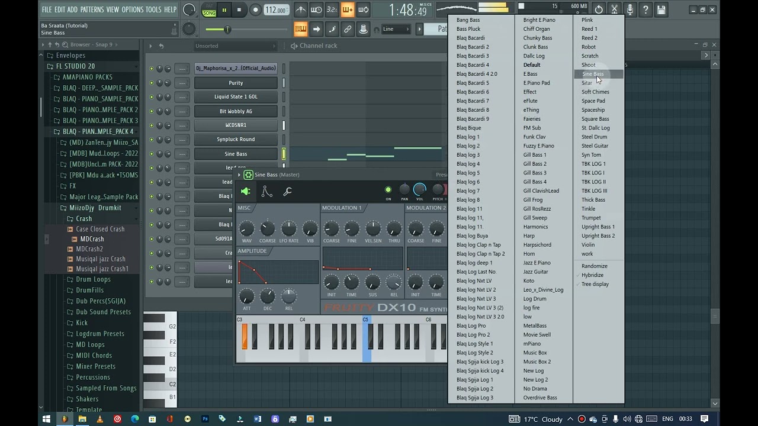Click the pause button in transport
This screenshot has width=758, height=426.
click(224, 10)
